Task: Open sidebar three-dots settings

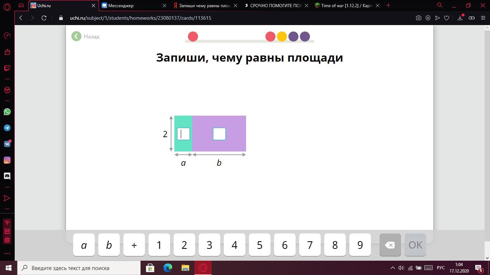Action: pos(7,254)
